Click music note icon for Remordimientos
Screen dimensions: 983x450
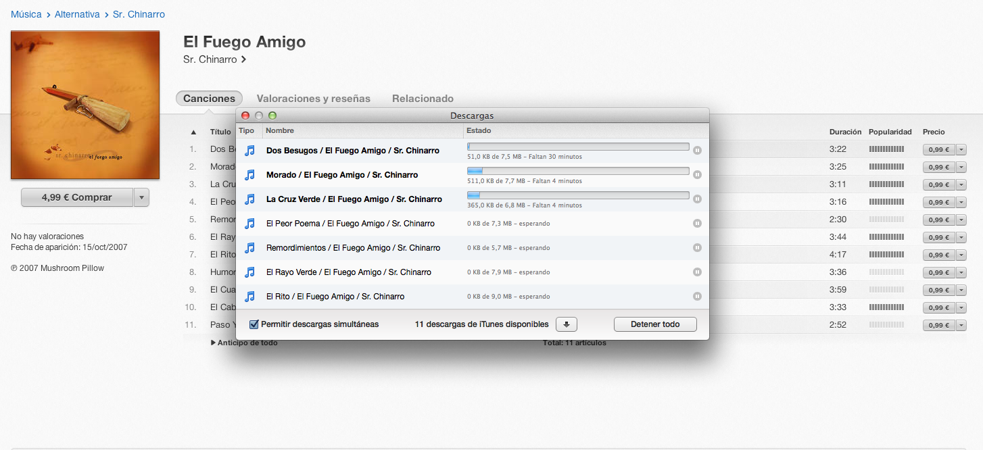click(249, 248)
